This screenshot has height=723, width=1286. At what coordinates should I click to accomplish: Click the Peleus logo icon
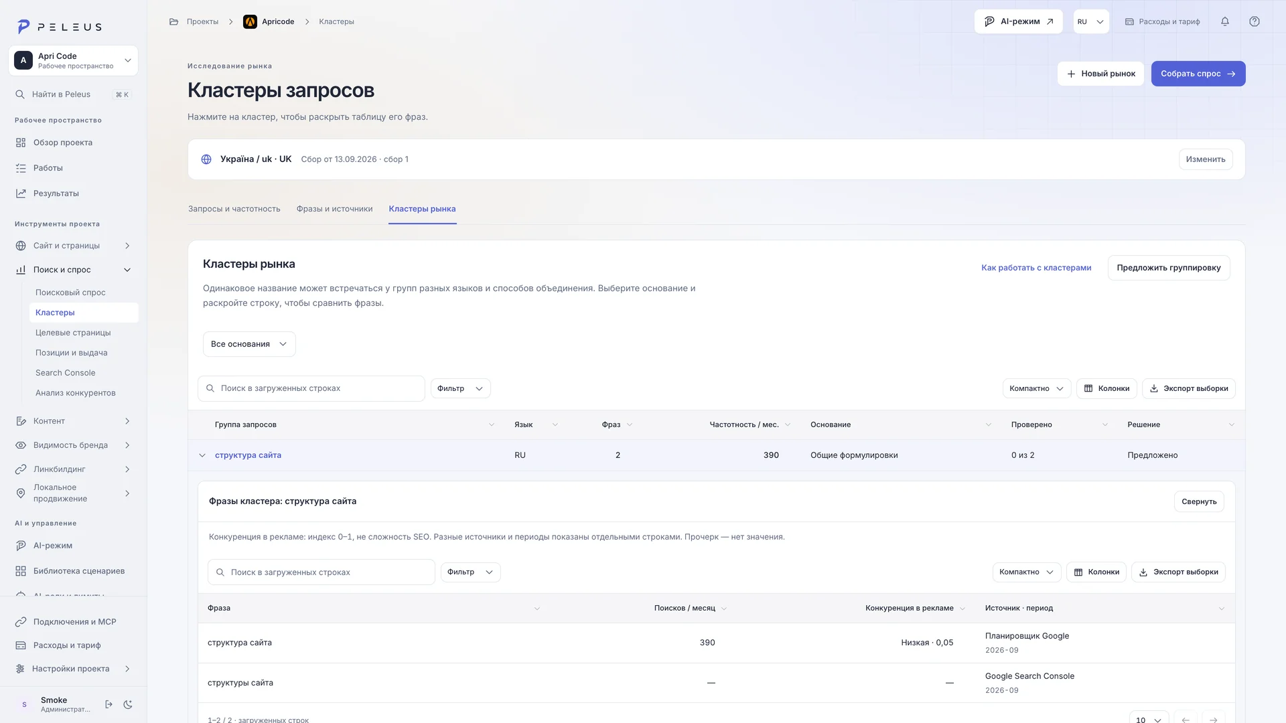click(x=23, y=27)
